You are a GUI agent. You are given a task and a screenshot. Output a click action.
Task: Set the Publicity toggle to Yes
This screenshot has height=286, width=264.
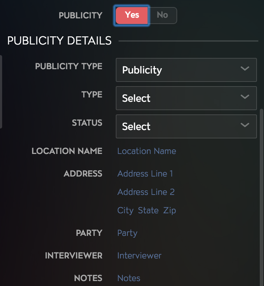pos(132,16)
